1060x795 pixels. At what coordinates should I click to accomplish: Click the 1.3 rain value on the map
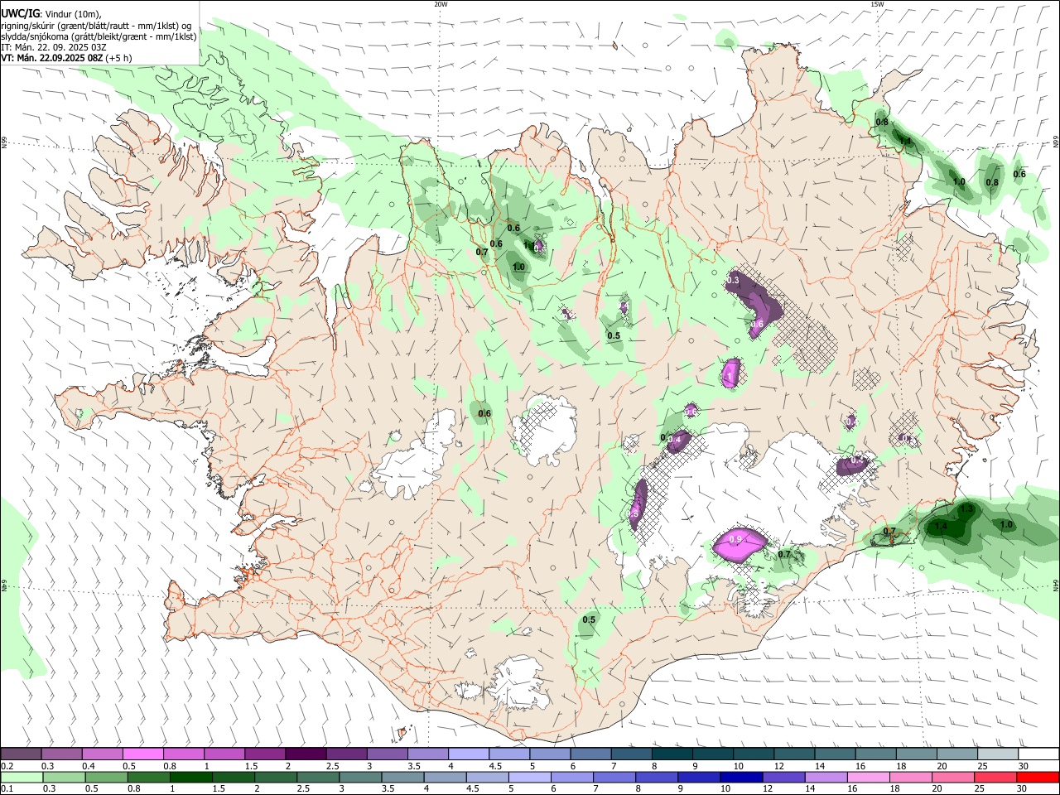[966, 509]
